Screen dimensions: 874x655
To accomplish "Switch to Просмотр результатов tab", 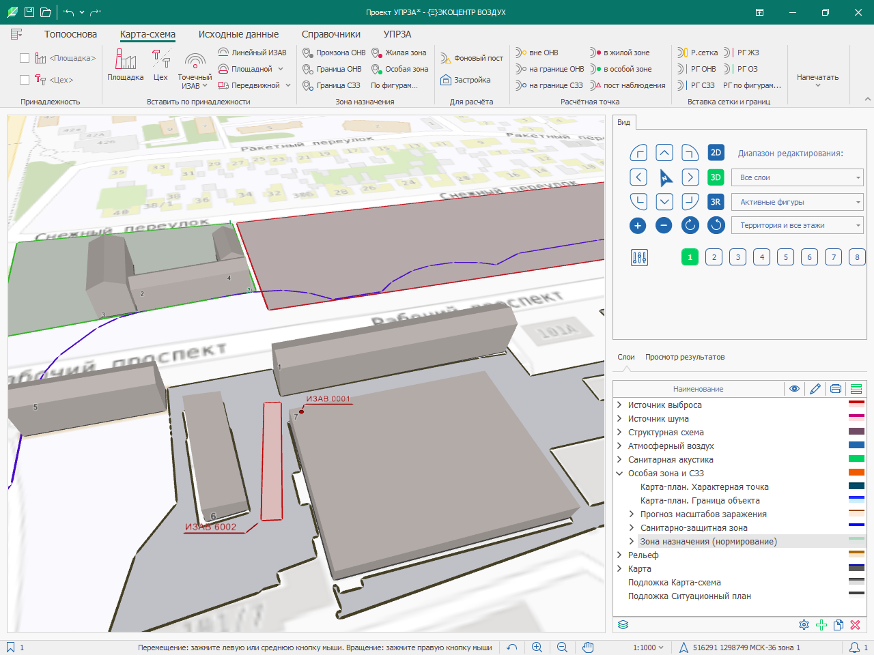I will pos(685,357).
